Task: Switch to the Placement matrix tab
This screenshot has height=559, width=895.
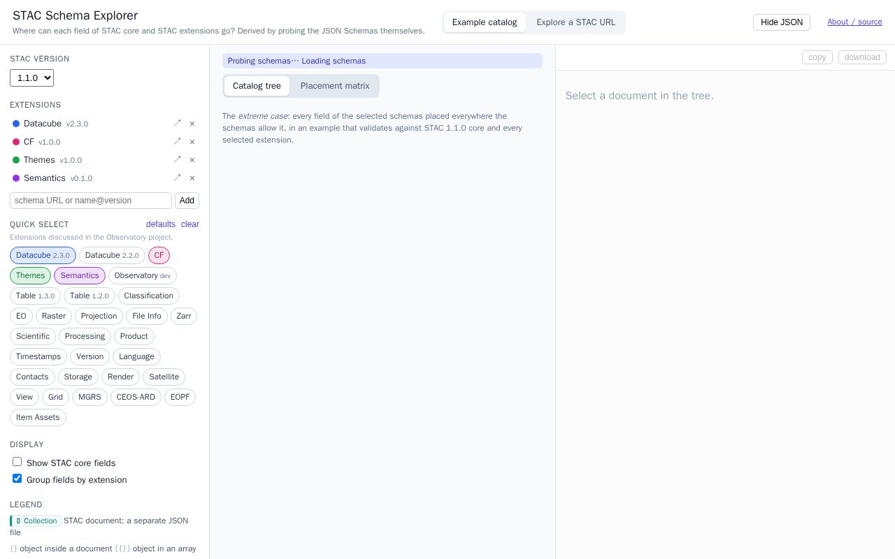Action: pos(335,86)
